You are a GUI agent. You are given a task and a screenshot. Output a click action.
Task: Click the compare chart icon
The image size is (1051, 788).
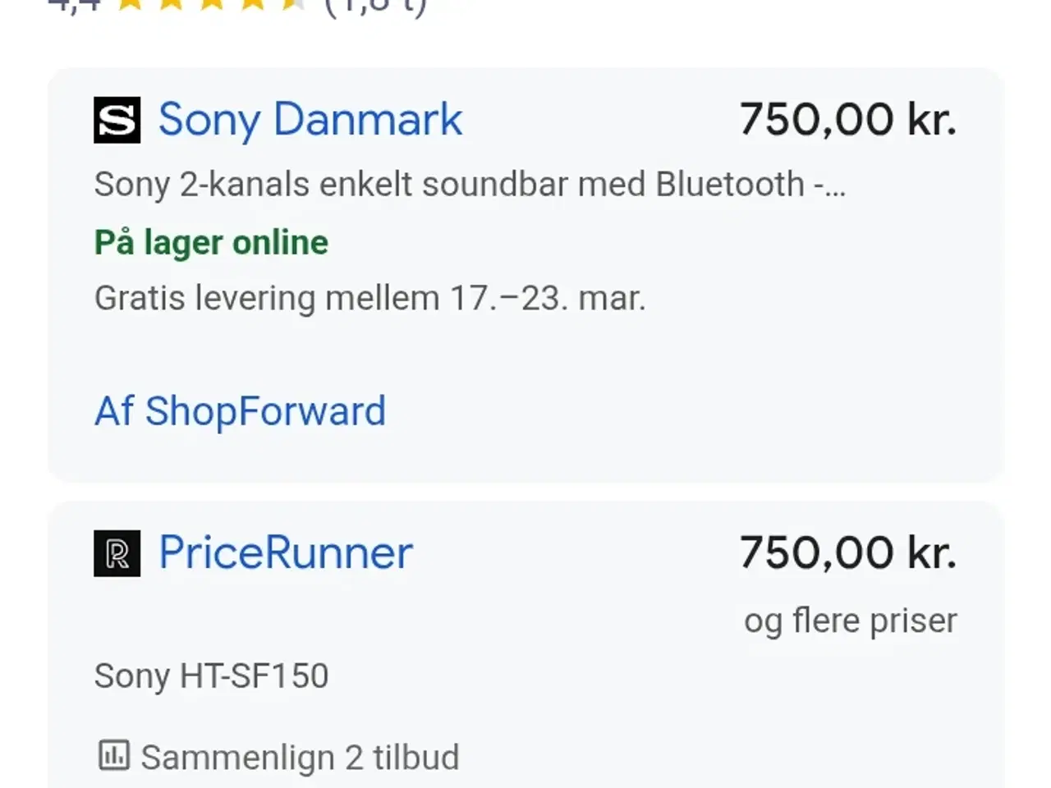pos(113,755)
